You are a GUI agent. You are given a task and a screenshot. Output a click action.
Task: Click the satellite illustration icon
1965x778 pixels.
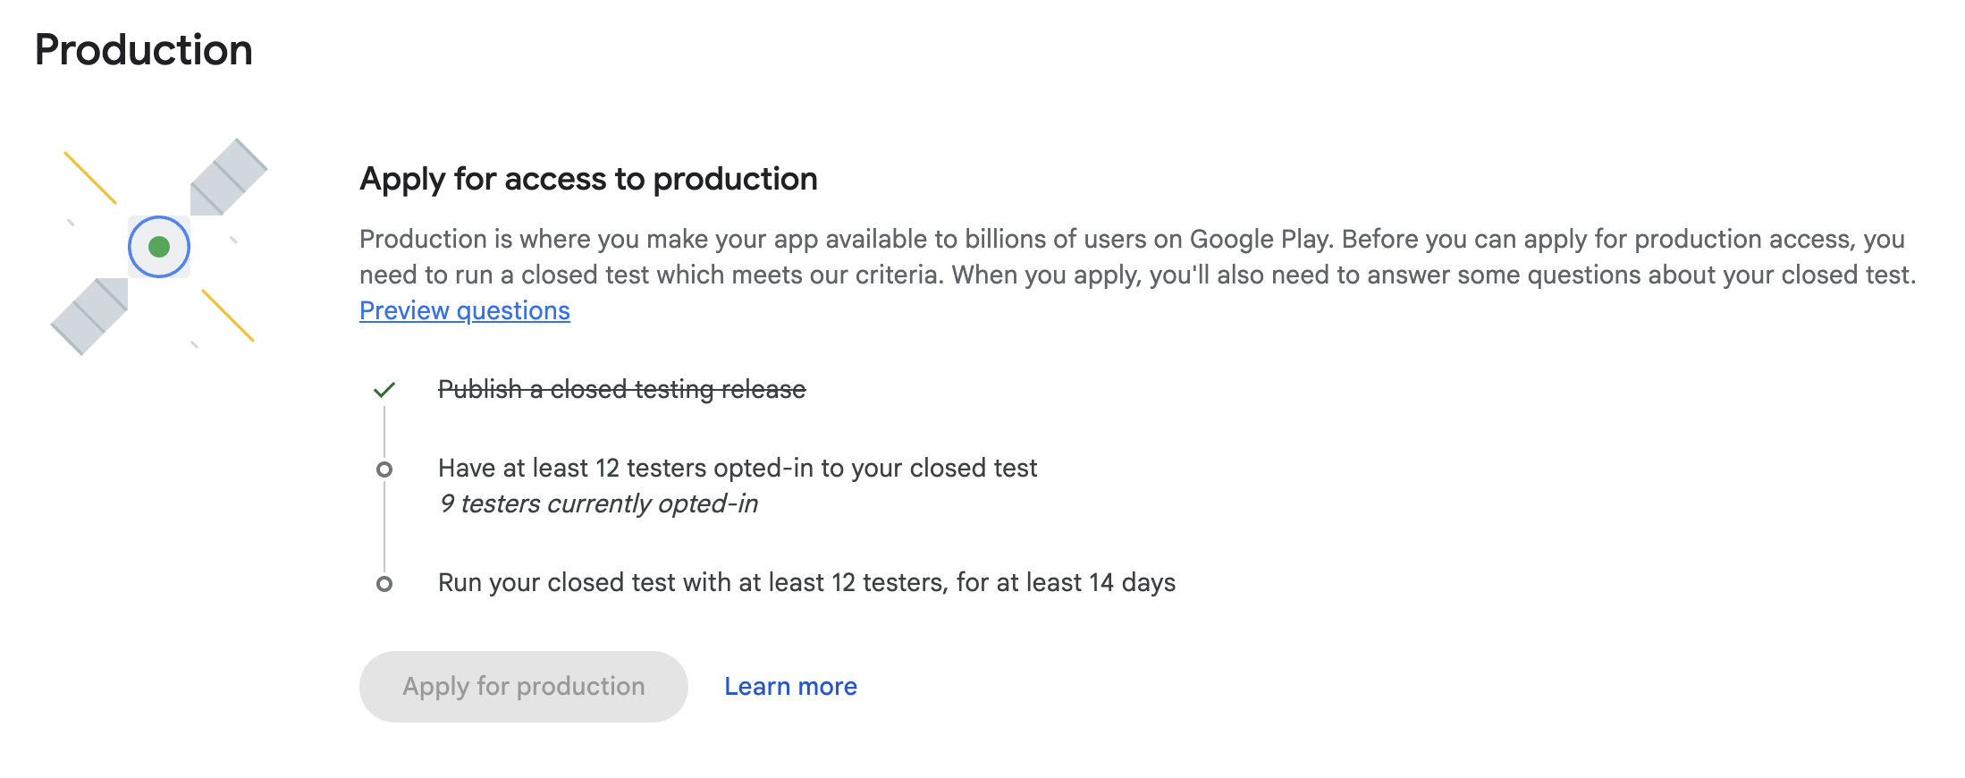[x=159, y=247]
